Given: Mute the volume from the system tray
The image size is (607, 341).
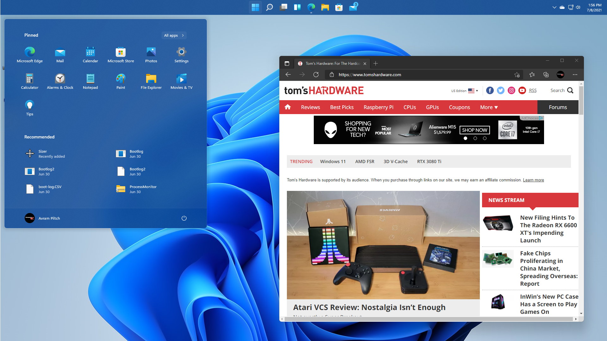Looking at the screenshot, I should click(x=578, y=7).
